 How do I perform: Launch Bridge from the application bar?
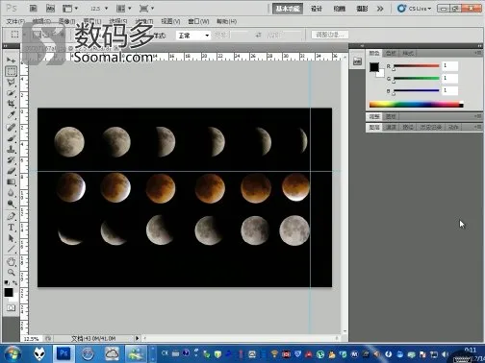(x=33, y=9)
